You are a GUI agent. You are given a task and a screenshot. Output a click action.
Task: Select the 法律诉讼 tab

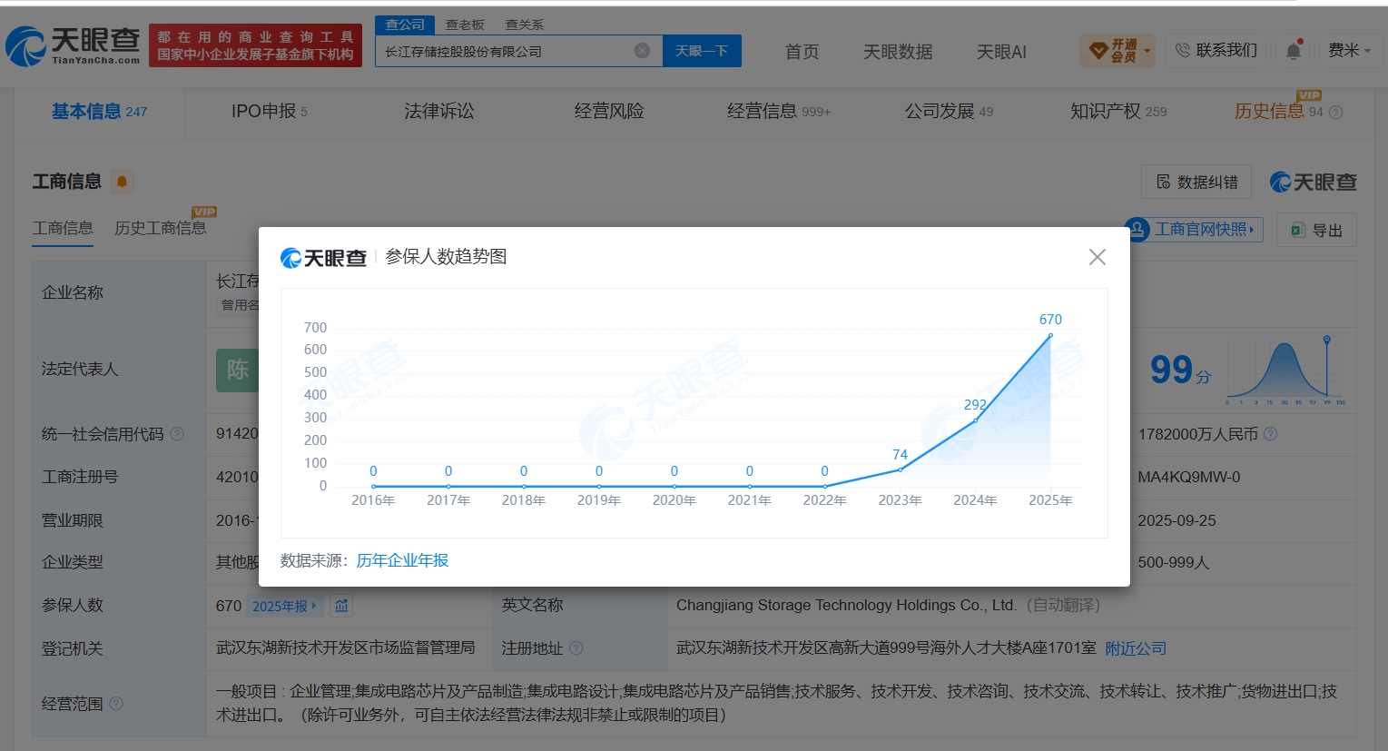click(439, 111)
